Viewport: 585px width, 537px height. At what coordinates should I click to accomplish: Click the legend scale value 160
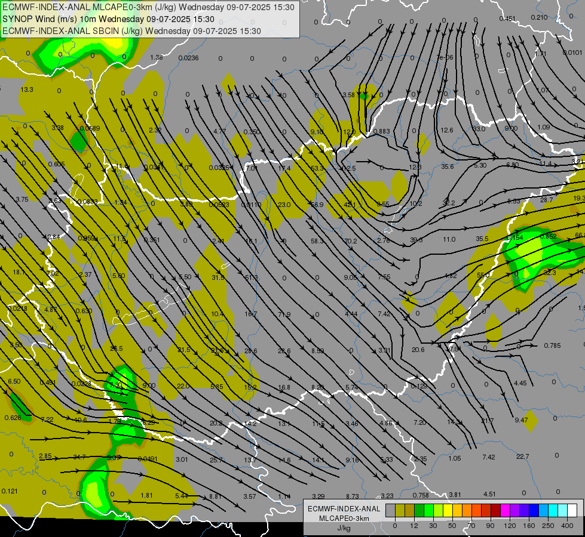[529, 526]
